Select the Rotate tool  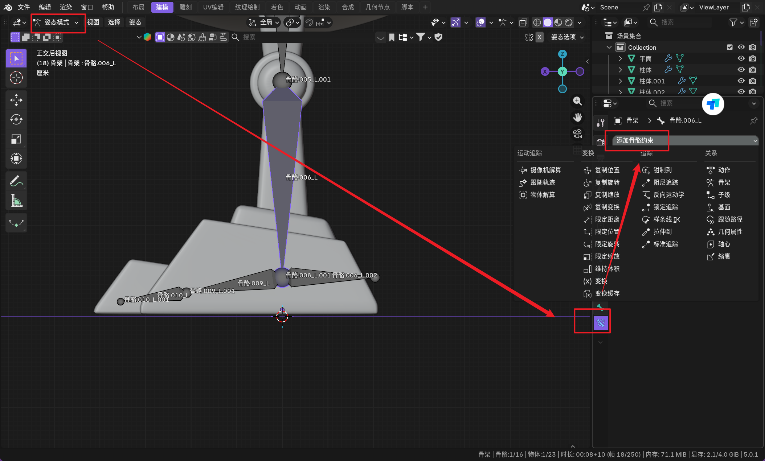tap(16, 119)
